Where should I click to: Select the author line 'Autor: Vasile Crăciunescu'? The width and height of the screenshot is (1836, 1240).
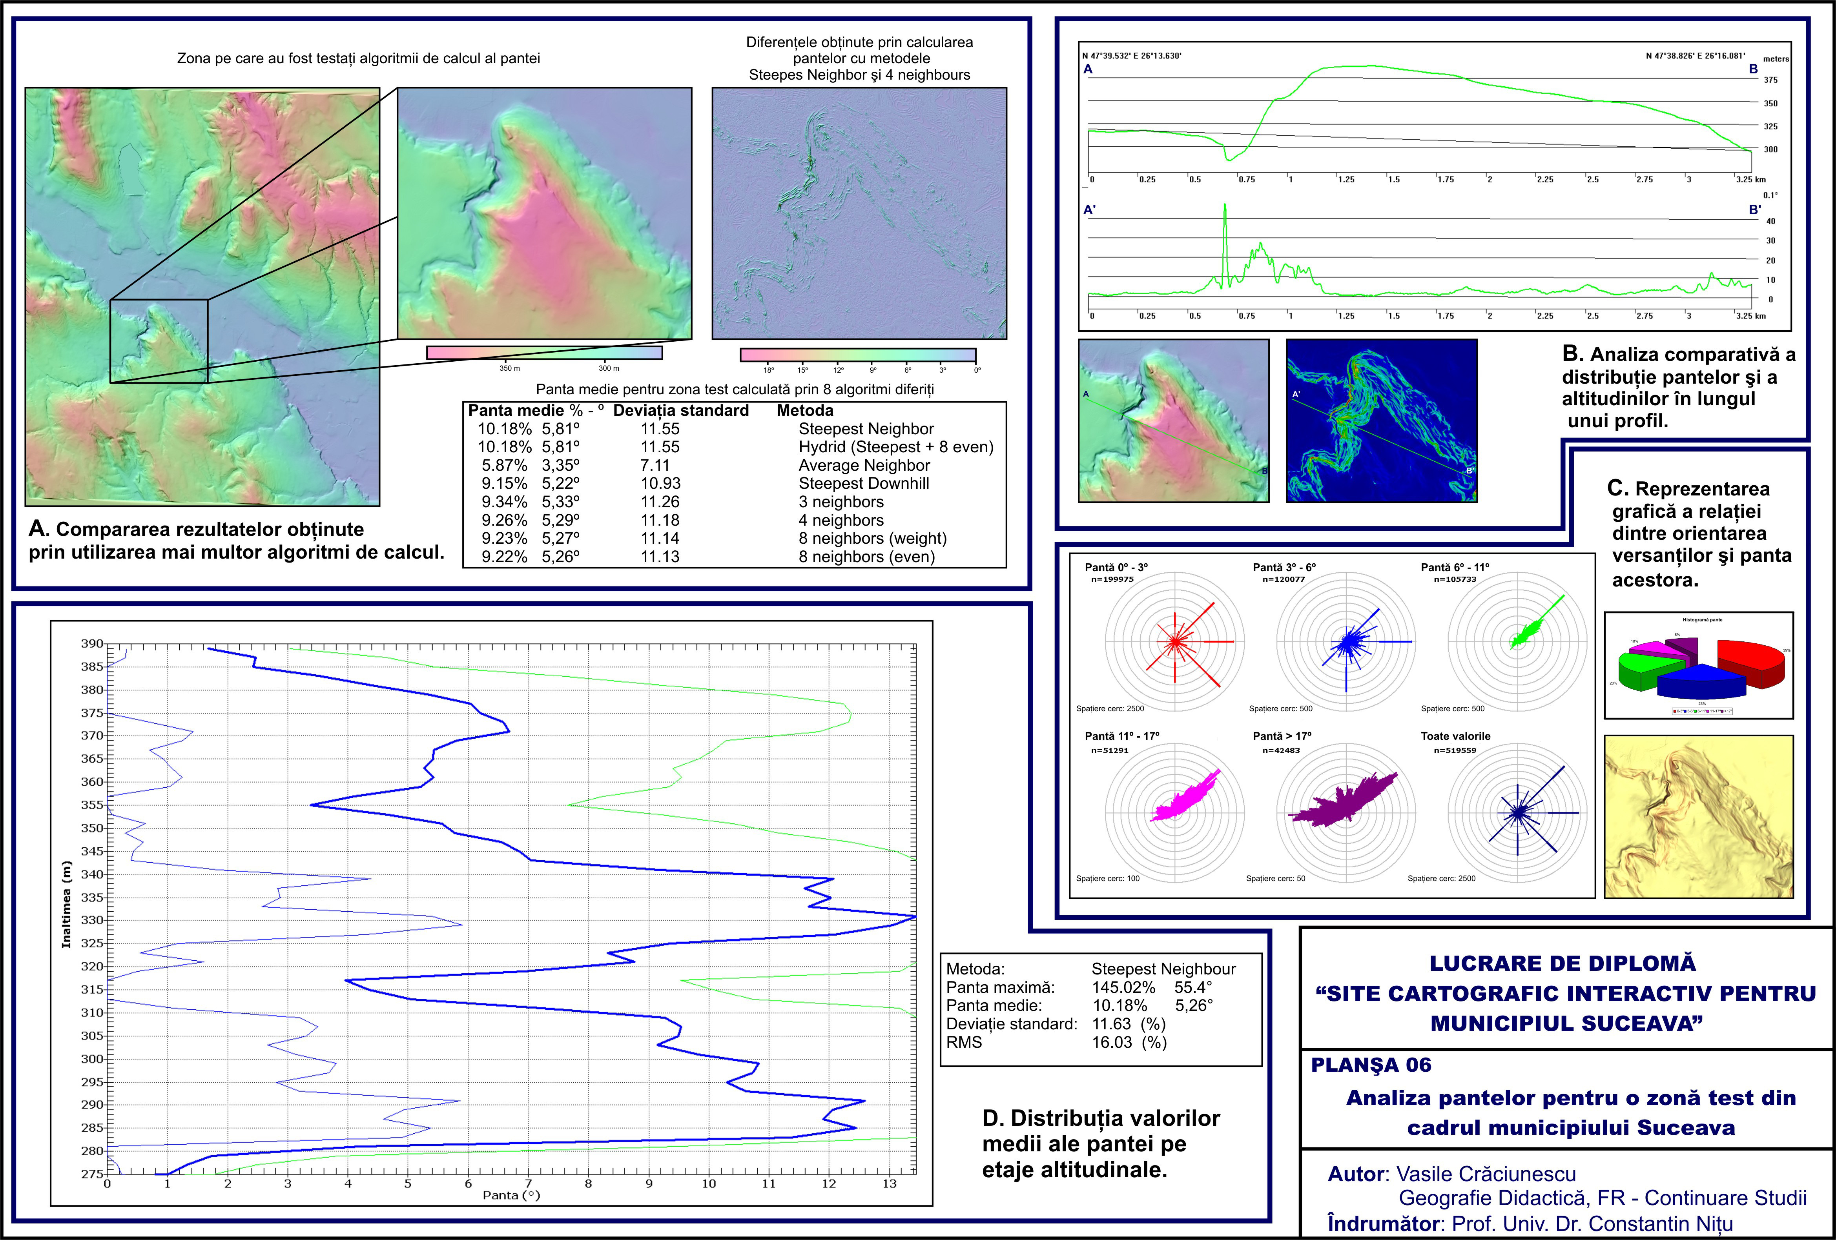(1451, 1174)
